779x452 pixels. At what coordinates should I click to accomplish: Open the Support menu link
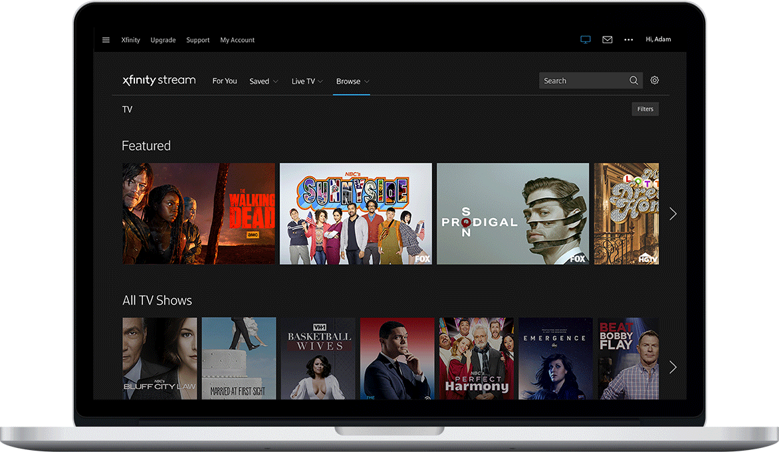click(x=197, y=41)
